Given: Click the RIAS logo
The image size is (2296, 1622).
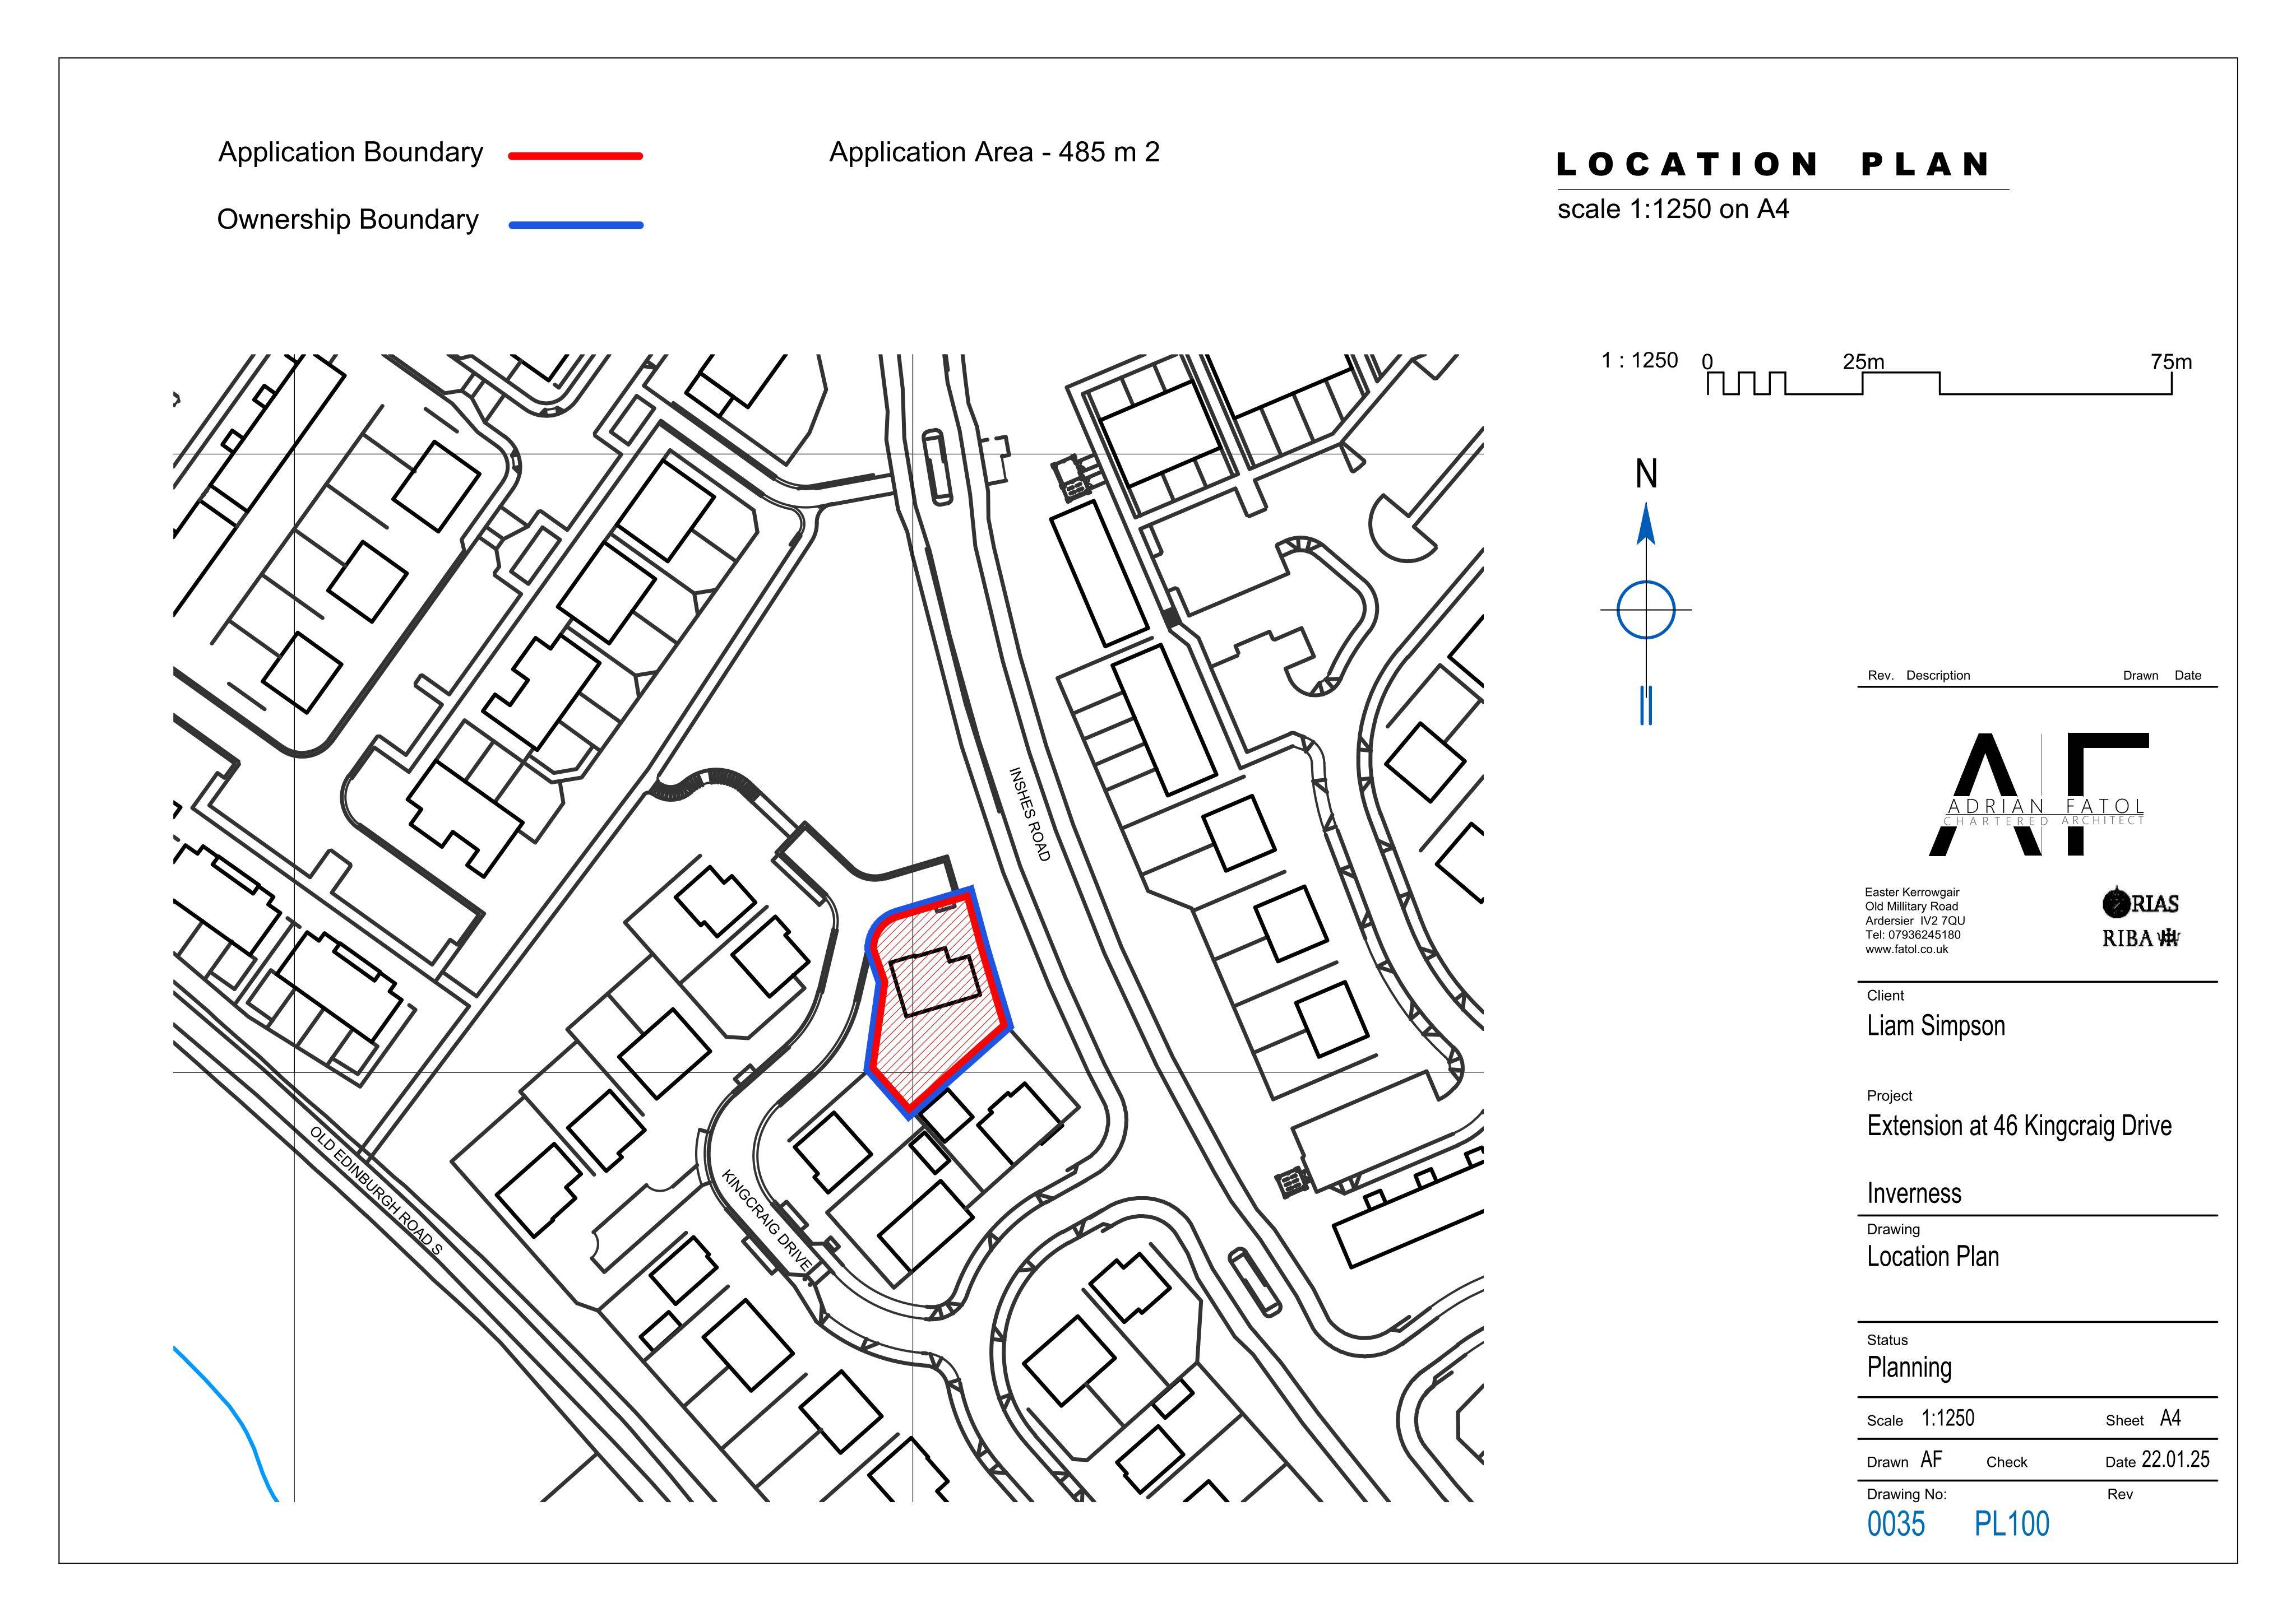Looking at the screenshot, I should pyautogui.click(x=2140, y=903).
